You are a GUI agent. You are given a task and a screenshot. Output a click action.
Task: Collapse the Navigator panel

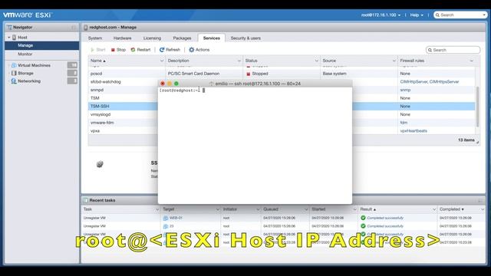click(x=74, y=28)
